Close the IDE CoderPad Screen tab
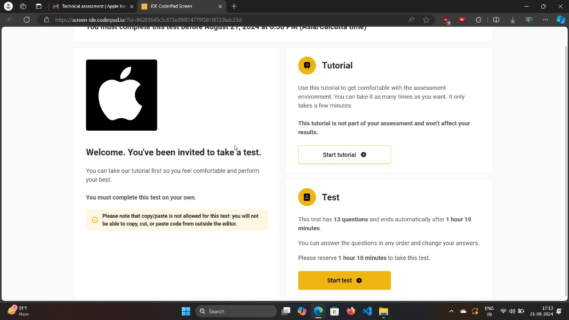 (220, 6)
